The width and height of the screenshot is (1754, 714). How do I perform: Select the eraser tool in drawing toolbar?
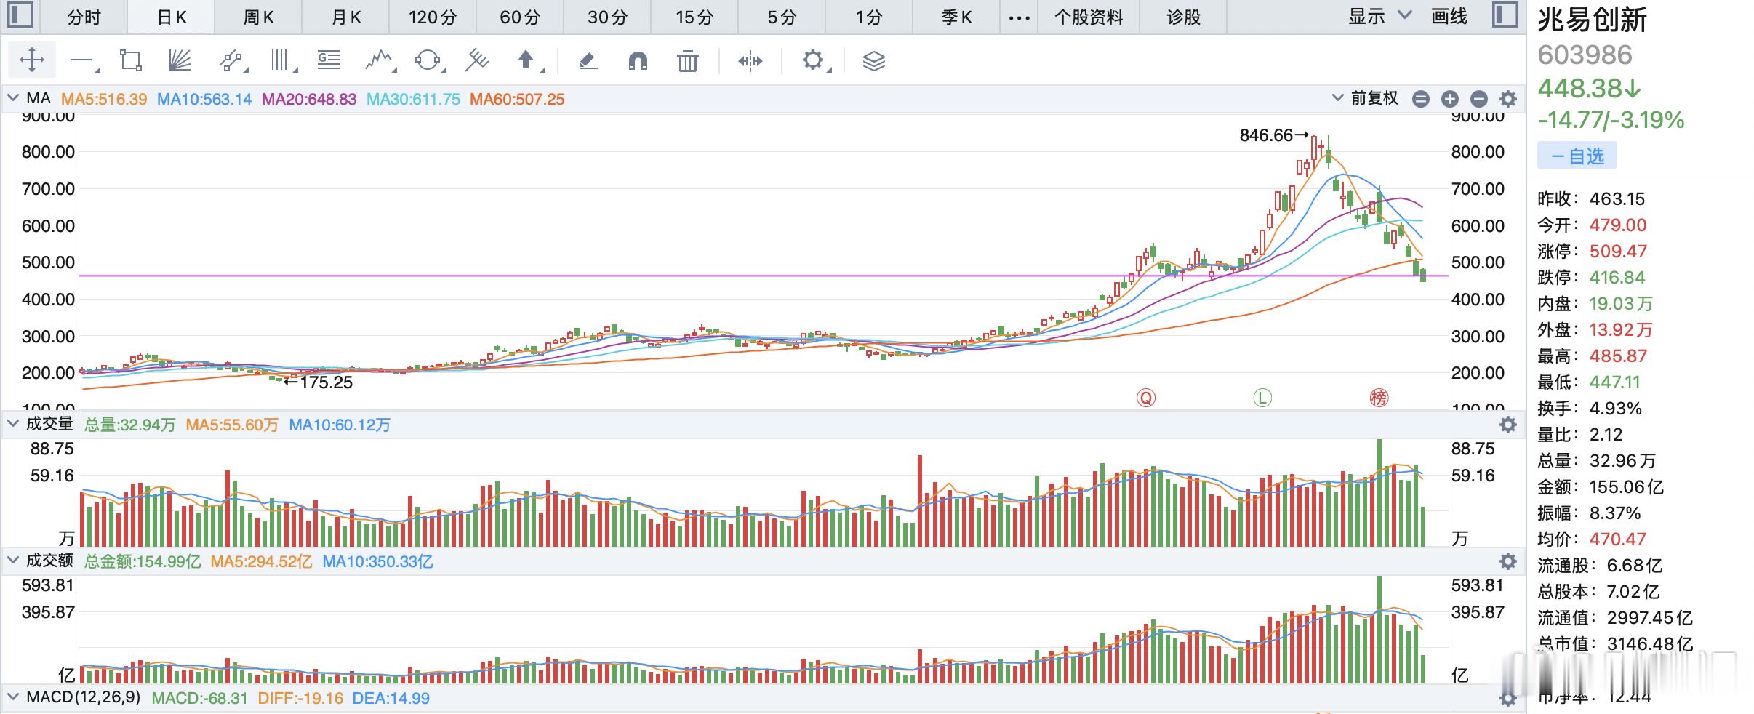pyautogui.click(x=588, y=61)
